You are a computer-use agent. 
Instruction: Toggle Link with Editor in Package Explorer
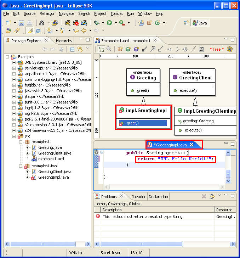pos(80,49)
